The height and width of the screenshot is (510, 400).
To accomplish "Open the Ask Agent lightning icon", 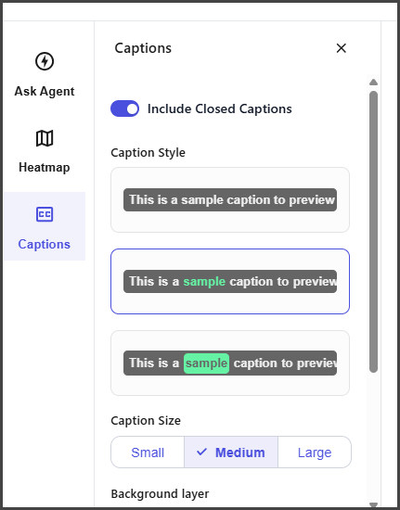I will point(45,61).
